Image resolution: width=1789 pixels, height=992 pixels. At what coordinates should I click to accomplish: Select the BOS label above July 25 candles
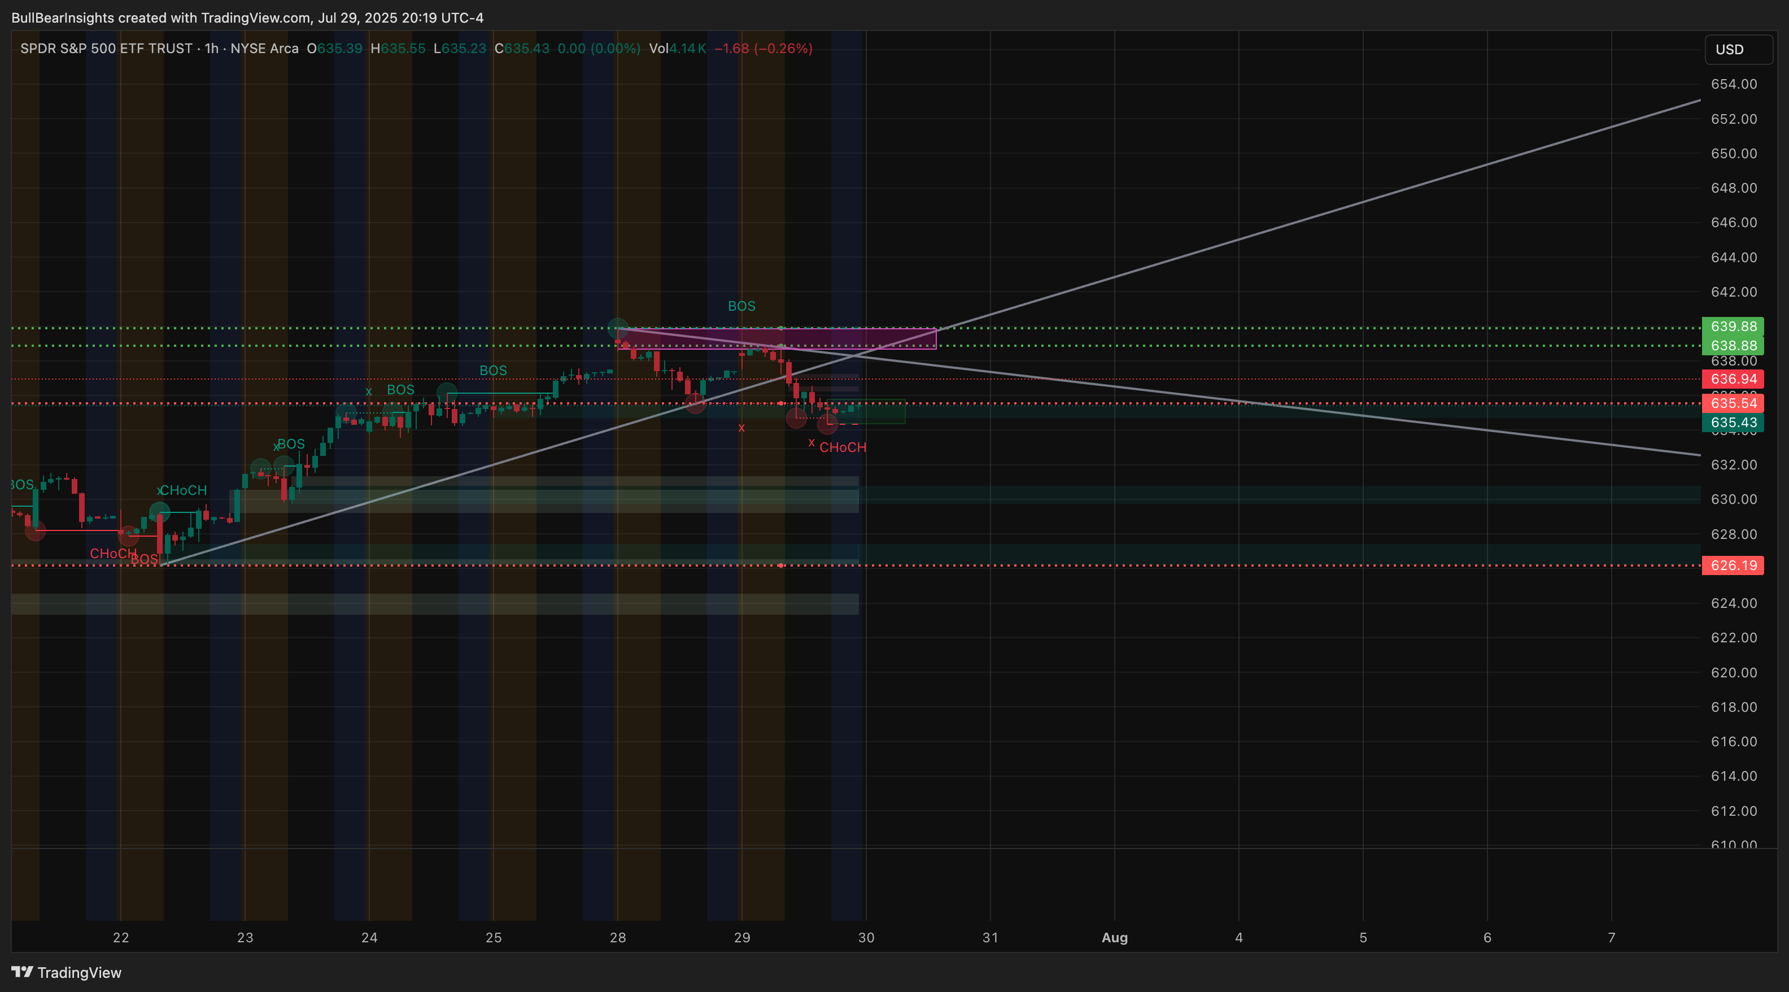[493, 371]
